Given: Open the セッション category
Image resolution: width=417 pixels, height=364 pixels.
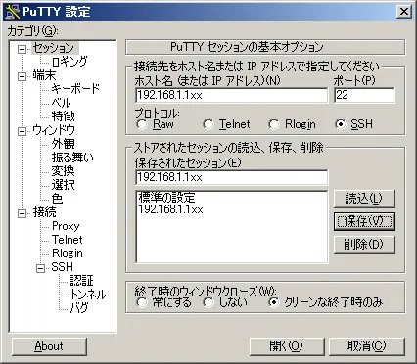Looking at the screenshot, I should click(55, 48).
